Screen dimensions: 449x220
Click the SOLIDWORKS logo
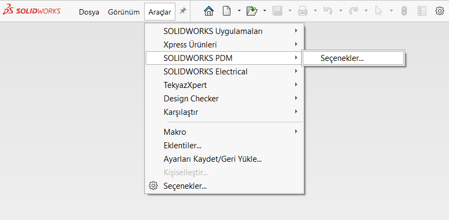pos(31,11)
